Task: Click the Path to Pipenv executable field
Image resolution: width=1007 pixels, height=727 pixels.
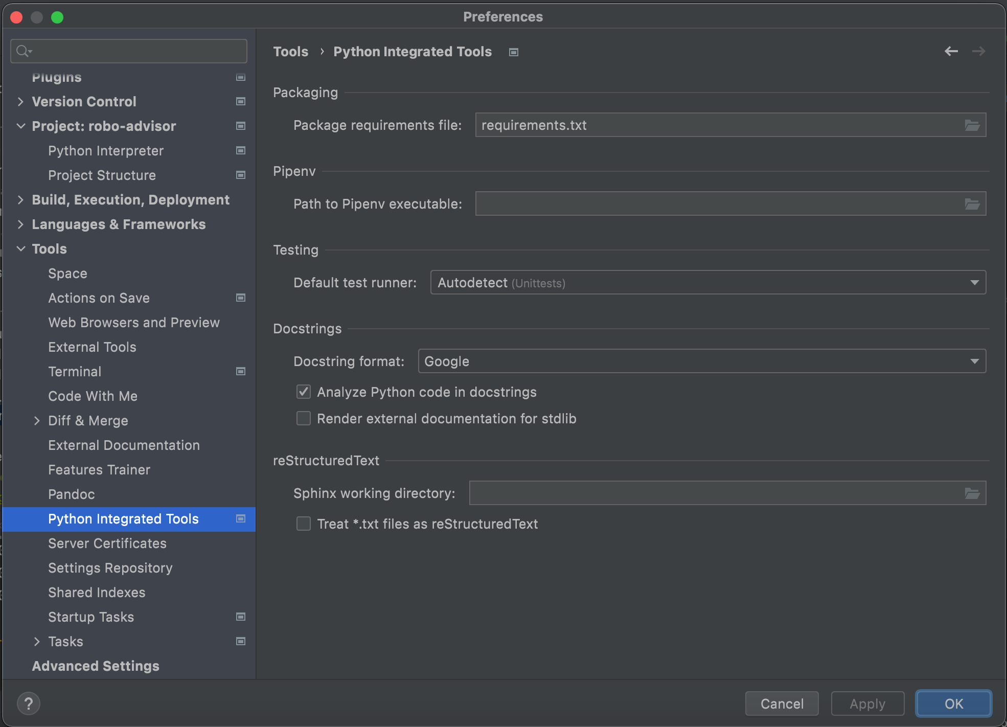Action: 718,204
